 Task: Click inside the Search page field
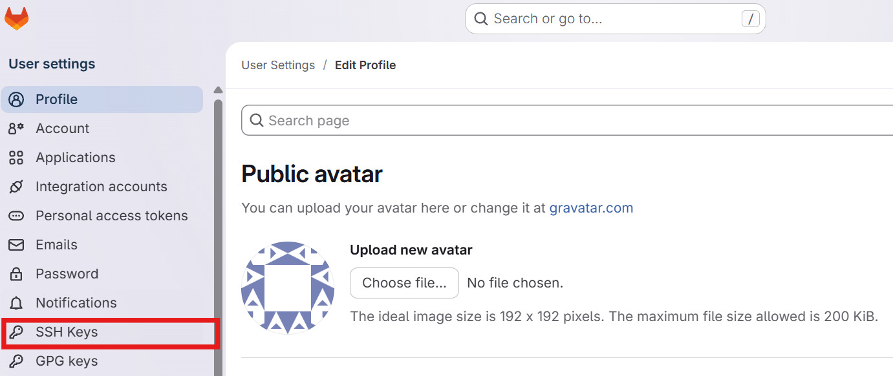click(x=453, y=120)
